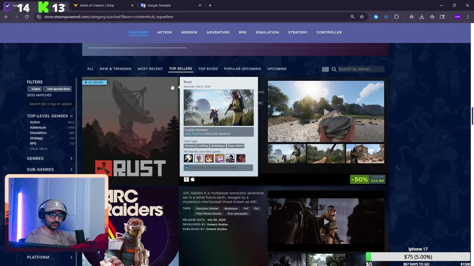Select the NEW & TRENDING tab
The image size is (474, 266).
116,69
